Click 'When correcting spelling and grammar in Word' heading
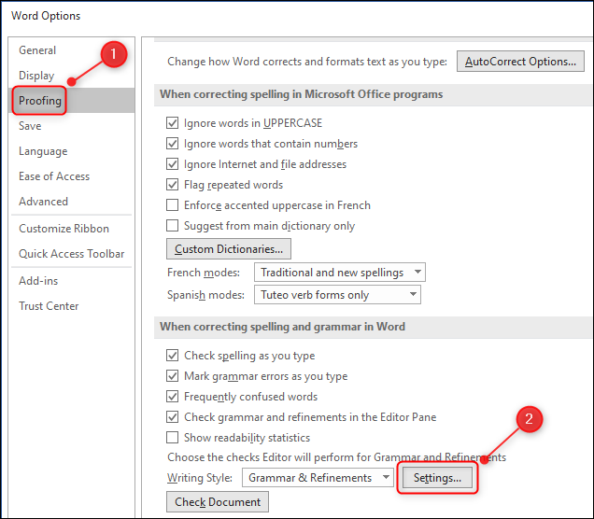This screenshot has width=594, height=519. 282,327
